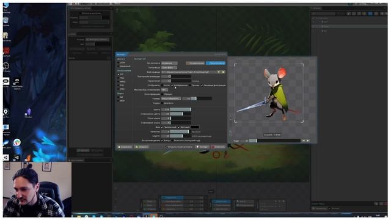The image size is (391, 220).
Task: Click the Экспорт dialog title tab
Action: coord(122,54)
